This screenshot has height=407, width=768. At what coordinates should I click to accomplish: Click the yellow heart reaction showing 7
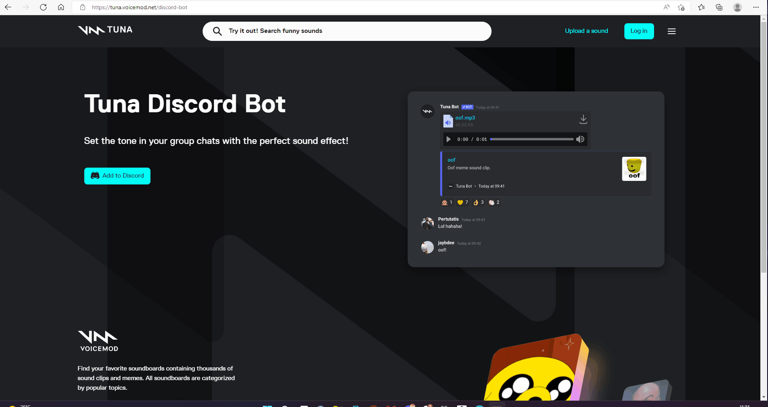tap(463, 202)
